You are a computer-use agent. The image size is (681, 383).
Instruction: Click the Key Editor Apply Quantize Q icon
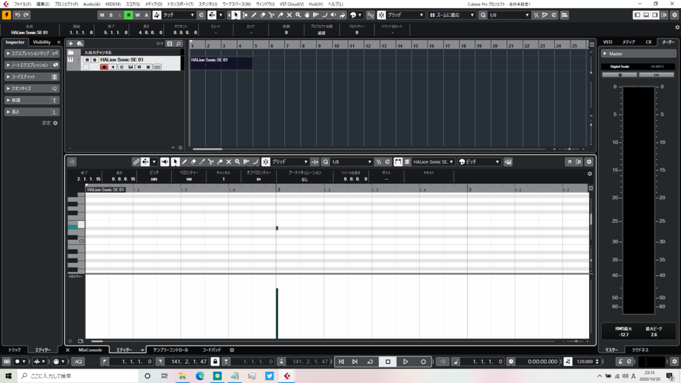(326, 162)
